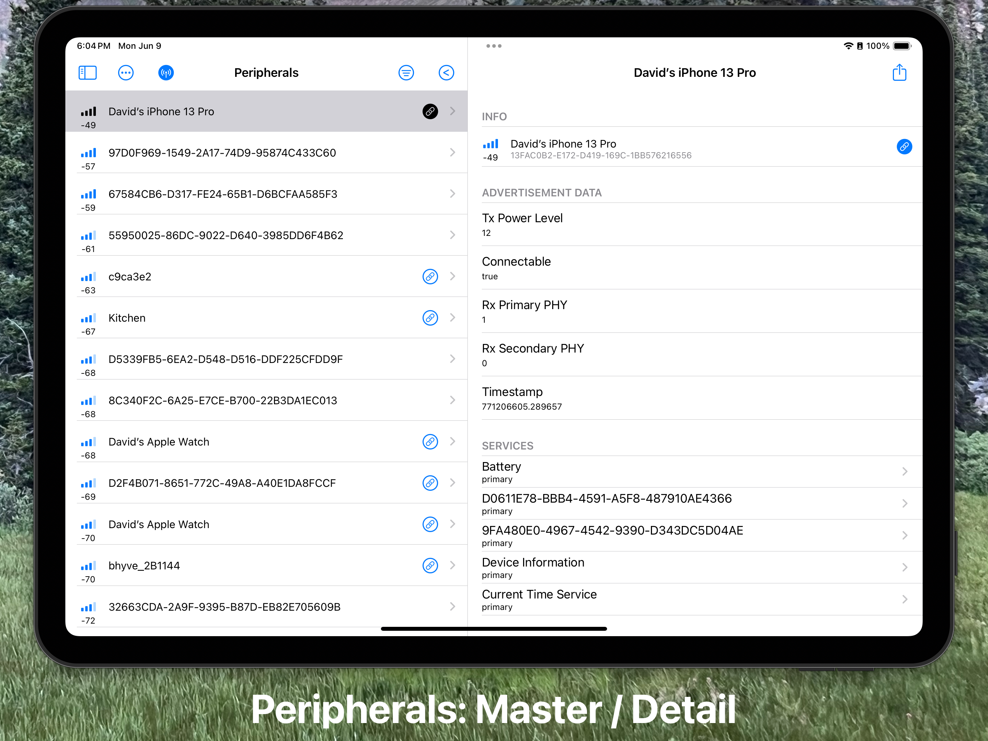Tap Rx Primary PHY entry
988x741 pixels.
[702, 311]
